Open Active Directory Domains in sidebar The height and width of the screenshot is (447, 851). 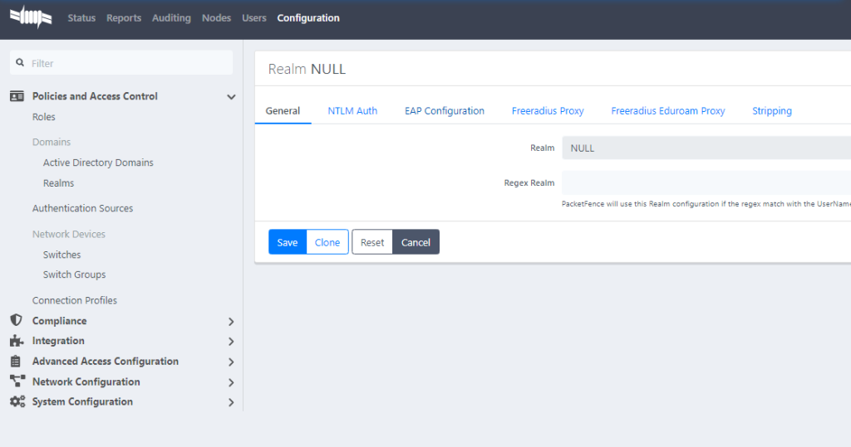(98, 163)
